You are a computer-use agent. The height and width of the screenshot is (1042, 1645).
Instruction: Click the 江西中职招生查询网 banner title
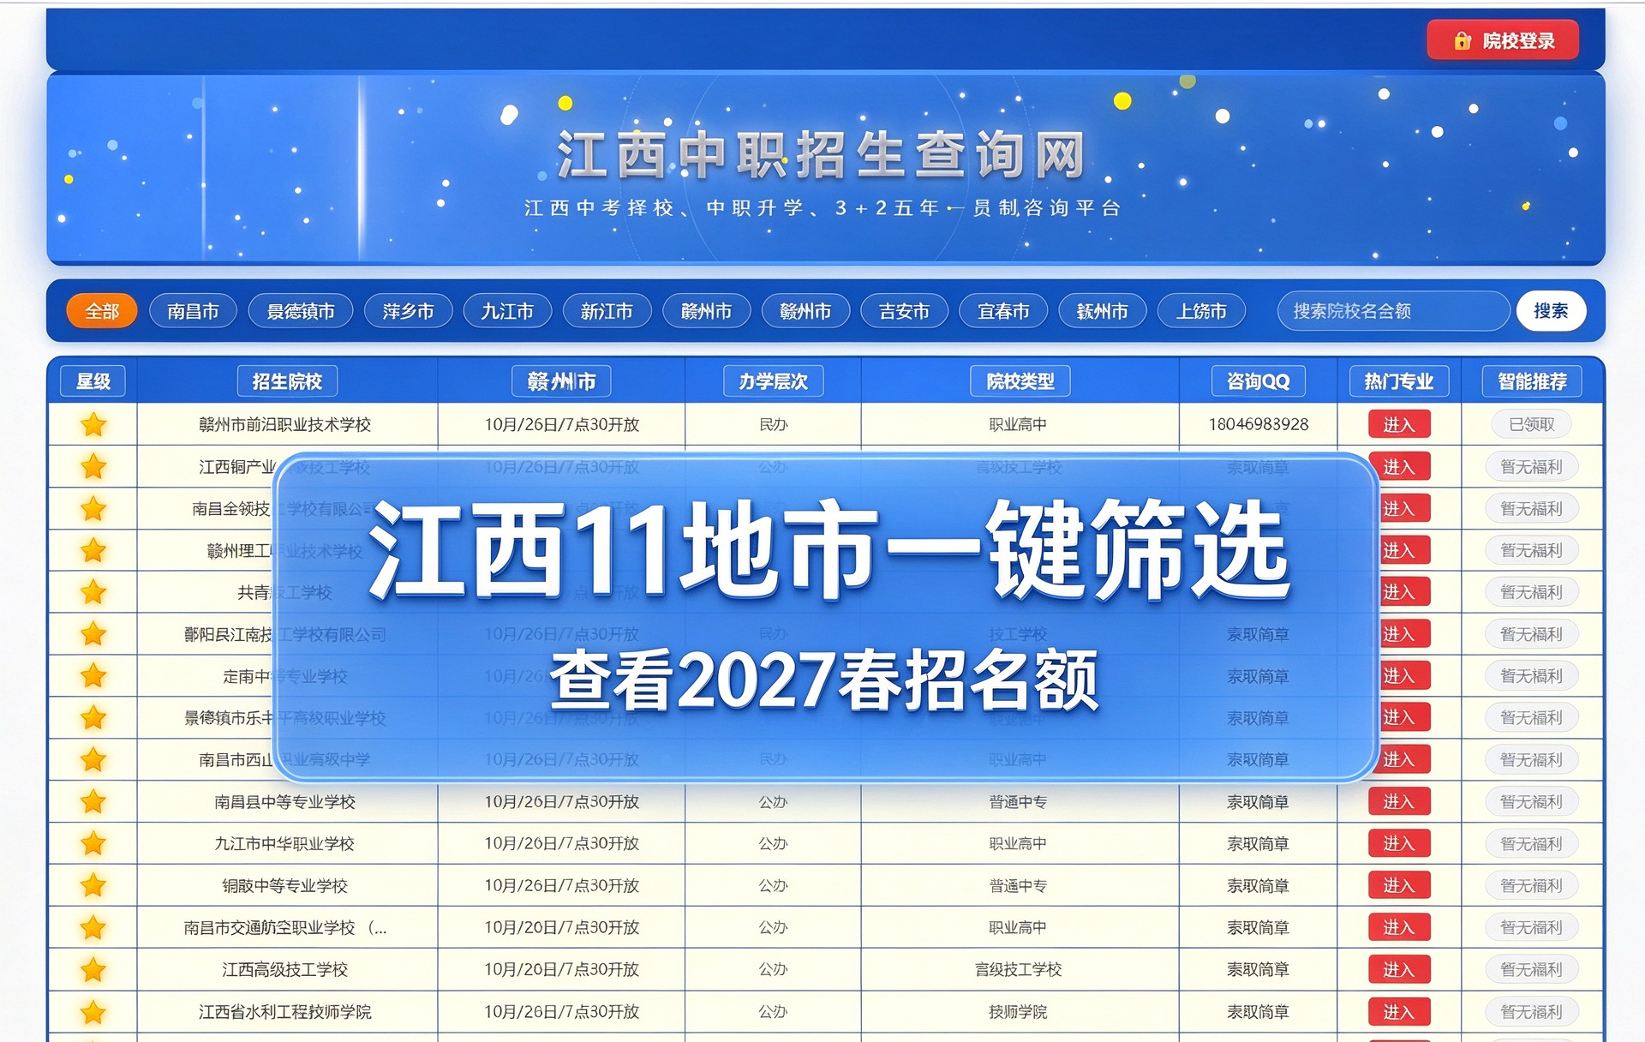[822, 155]
